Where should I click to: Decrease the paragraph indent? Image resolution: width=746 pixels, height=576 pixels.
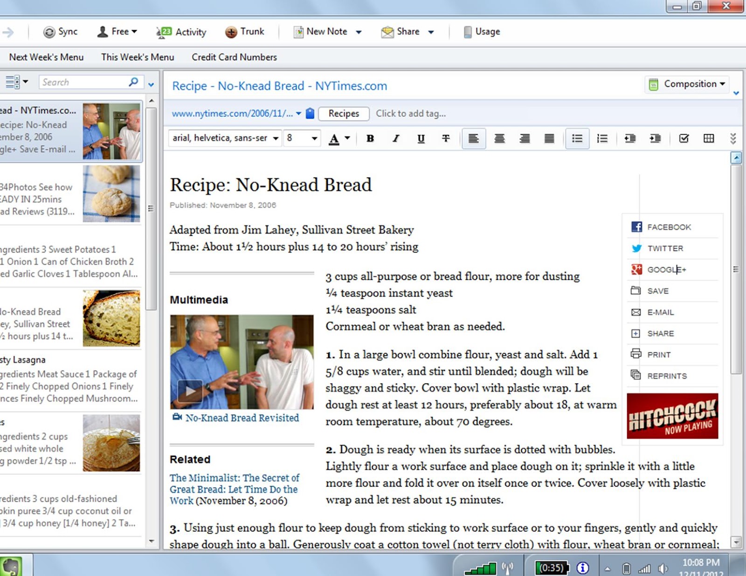tap(630, 138)
